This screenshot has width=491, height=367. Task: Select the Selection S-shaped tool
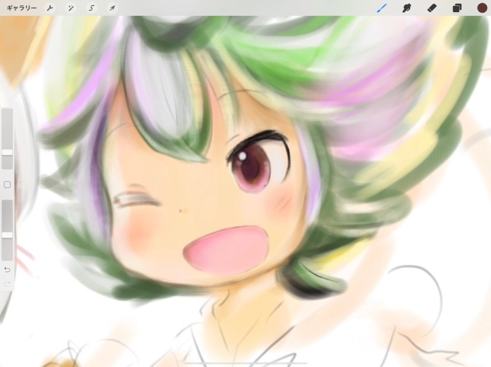click(91, 8)
